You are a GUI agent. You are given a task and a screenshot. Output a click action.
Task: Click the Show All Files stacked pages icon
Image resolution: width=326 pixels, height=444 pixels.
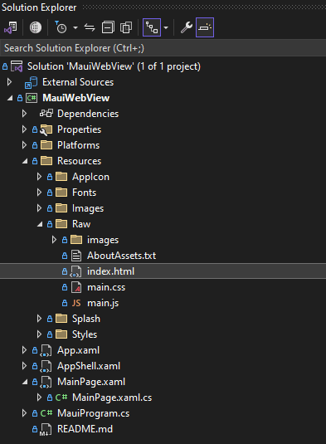point(126,27)
